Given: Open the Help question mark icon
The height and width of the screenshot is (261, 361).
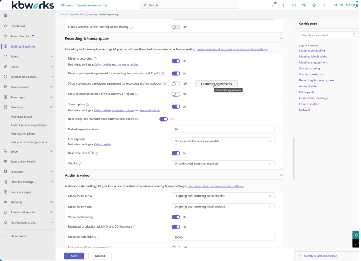Looking at the screenshot, I should coord(324,5).
